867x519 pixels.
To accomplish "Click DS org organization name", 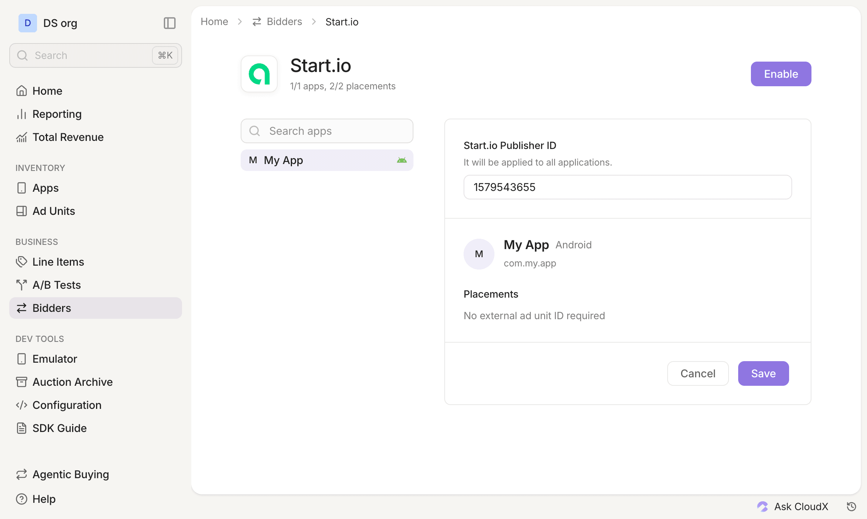I will (60, 23).
